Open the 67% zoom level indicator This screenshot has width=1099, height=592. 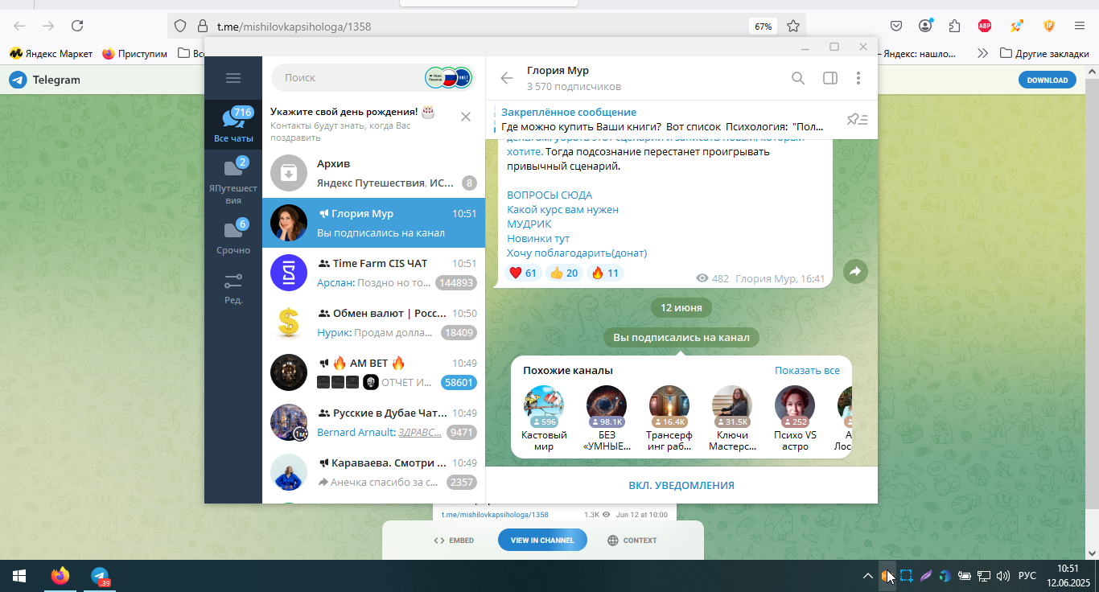763,27
